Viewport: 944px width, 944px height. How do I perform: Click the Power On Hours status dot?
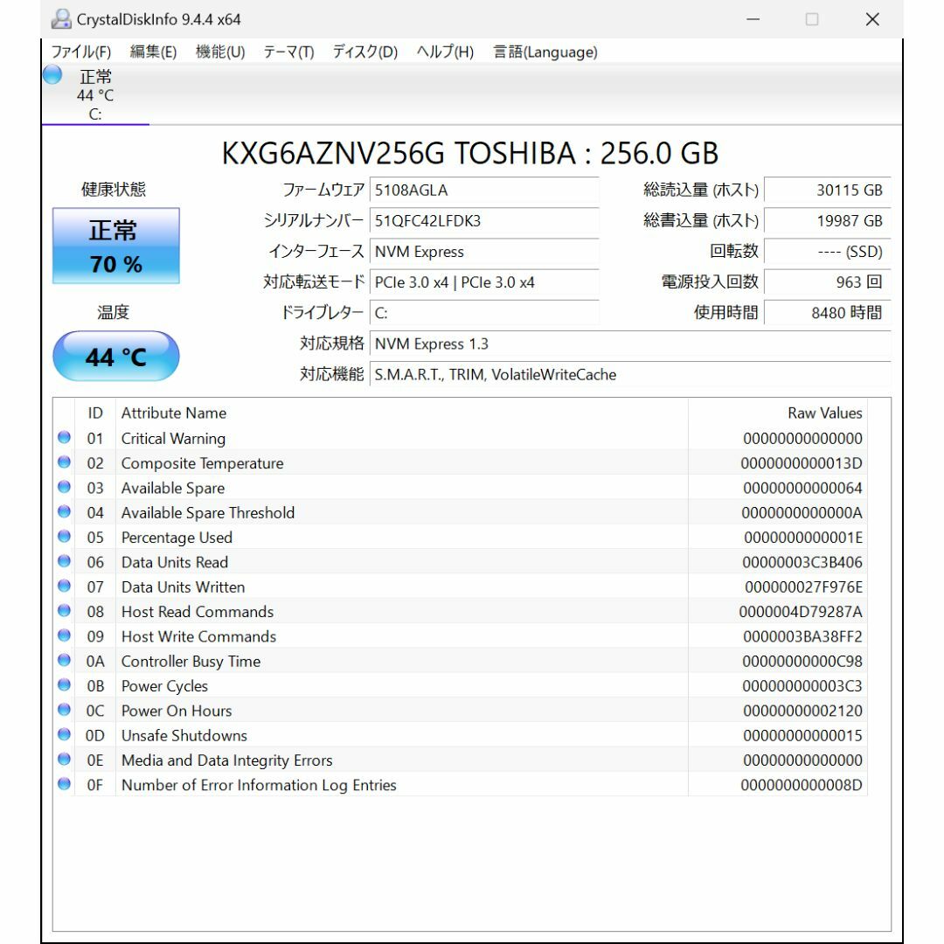click(x=65, y=710)
